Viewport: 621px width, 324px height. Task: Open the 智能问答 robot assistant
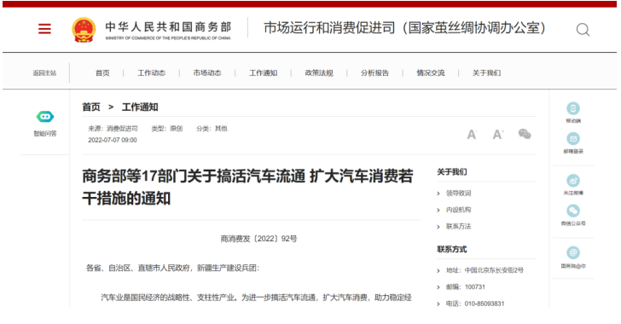[x=44, y=117]
